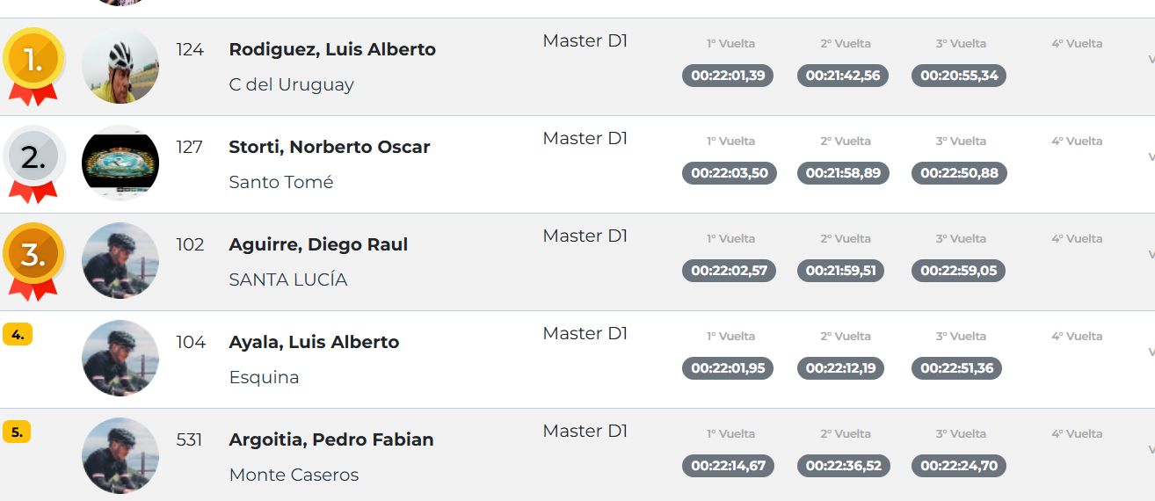Click Diego Raul Aguirre's avatar
Screen dimensions: 1155x501
(x=120, y=261)
